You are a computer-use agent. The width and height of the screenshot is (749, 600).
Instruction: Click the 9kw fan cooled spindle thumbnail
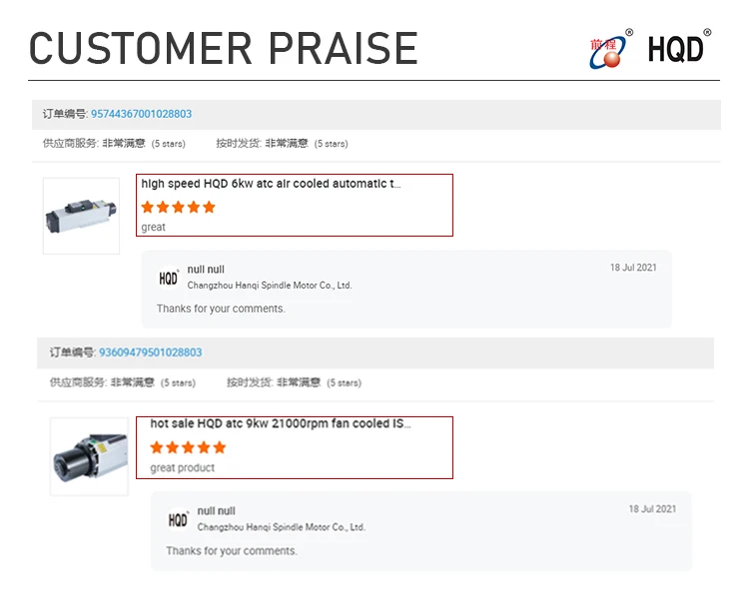[x=89, y=456]
